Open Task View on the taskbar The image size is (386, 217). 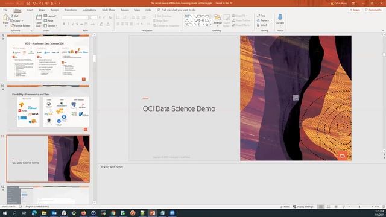point(24,213)
